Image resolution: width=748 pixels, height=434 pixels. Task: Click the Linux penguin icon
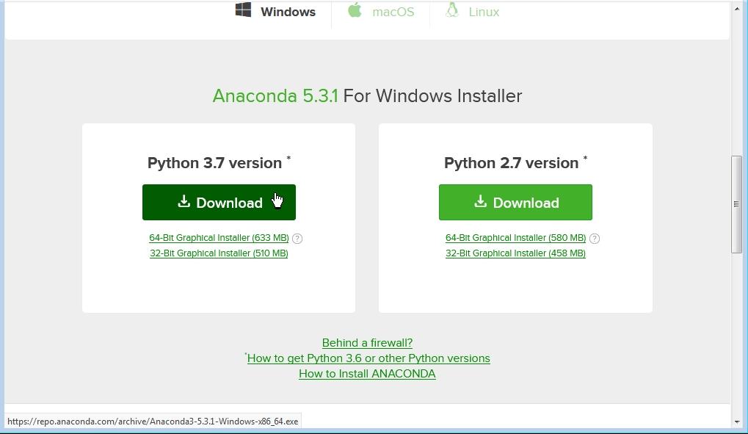coord(450,10)
